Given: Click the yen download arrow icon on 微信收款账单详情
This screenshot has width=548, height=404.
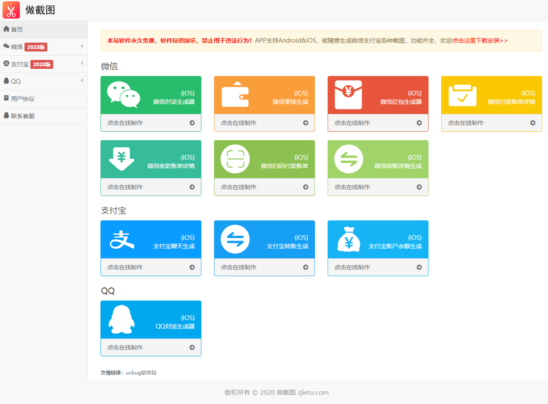Looking at the screenshot, I should [122, 159].
